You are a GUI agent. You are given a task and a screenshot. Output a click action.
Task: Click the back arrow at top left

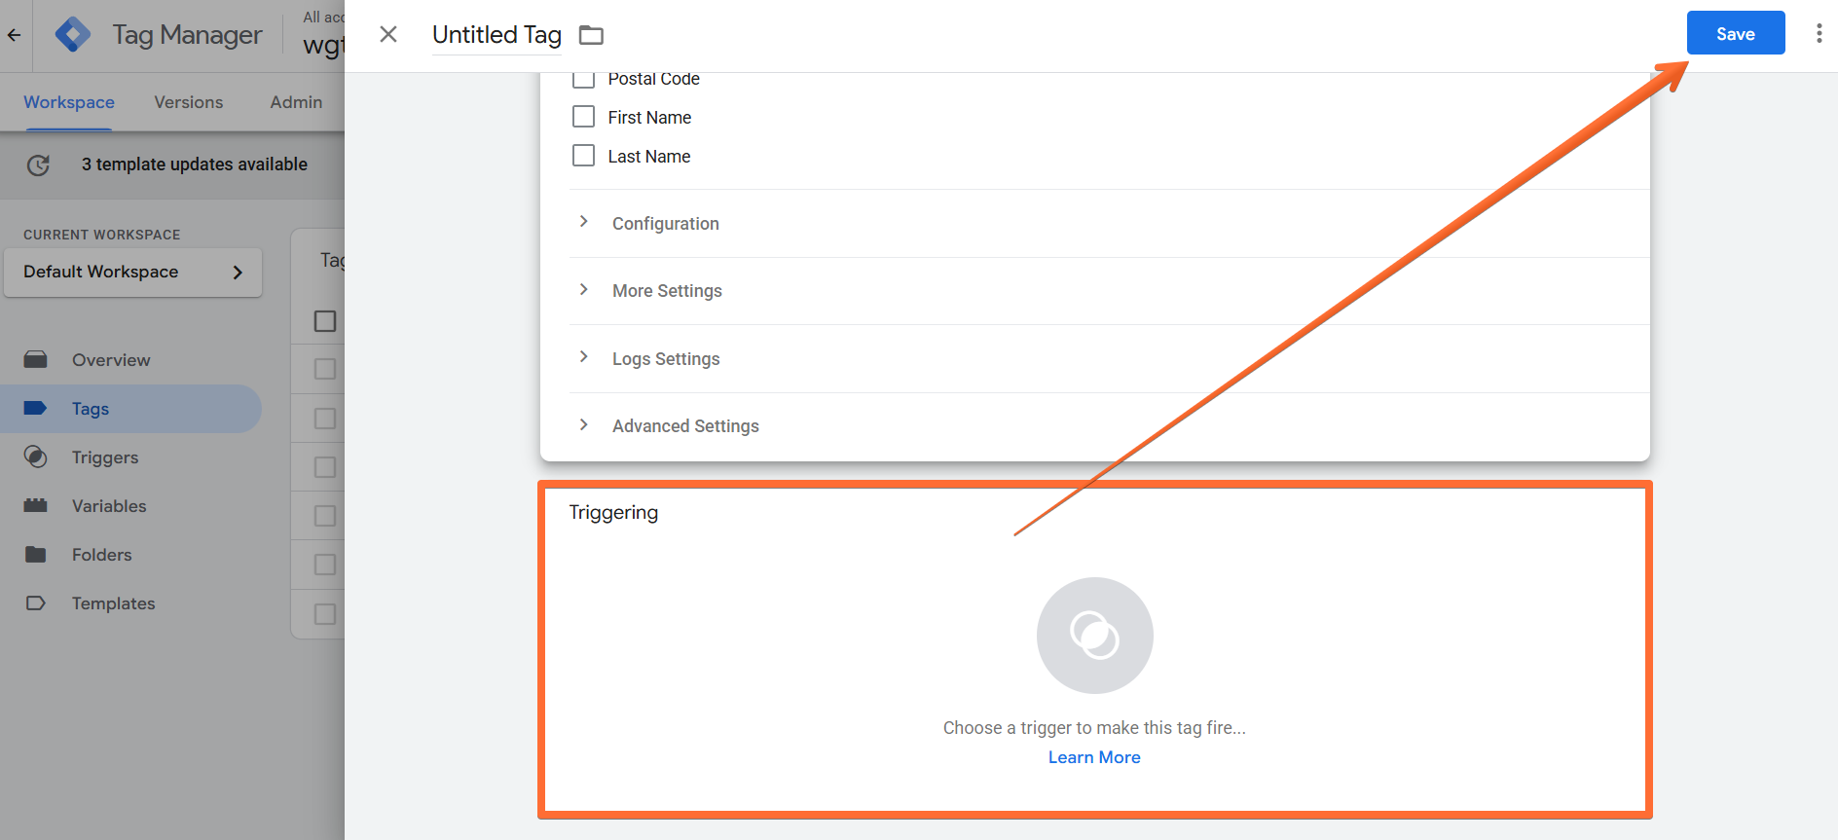click(15, 35)
